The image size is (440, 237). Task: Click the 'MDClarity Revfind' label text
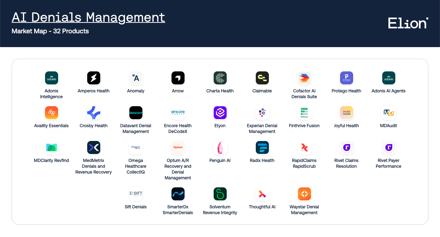(51, 161)
